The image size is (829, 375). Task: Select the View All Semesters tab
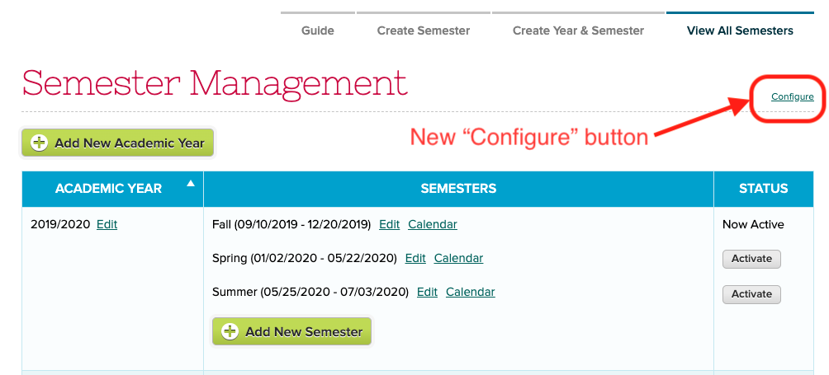[x=740, y=30]
